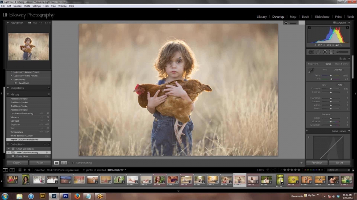Open Firefox from taskbar
357x200 pixels.
(x=77, y=196)
